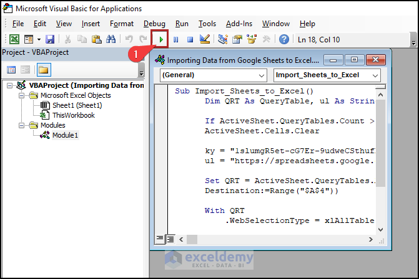The image size is (419, 279).
Task: Open Properties Window toolbar icon
Action: pyautogui.click(x=237, y=39)
